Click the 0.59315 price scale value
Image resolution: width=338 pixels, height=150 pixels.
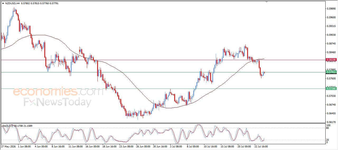point(331,26)
